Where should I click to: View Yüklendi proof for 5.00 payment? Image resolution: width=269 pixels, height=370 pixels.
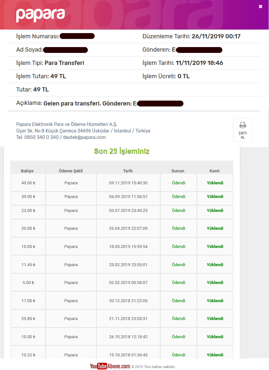[x=215, y=283]
